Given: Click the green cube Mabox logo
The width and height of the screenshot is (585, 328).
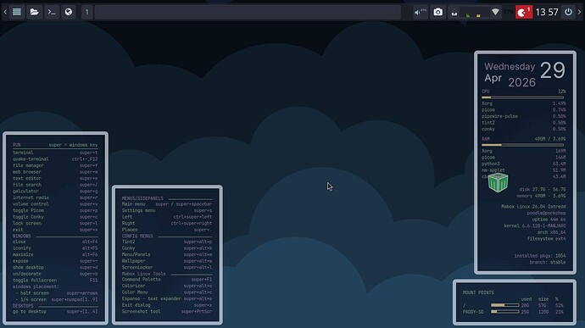Looking at the screenshot, I should click(x=498, y=182).
